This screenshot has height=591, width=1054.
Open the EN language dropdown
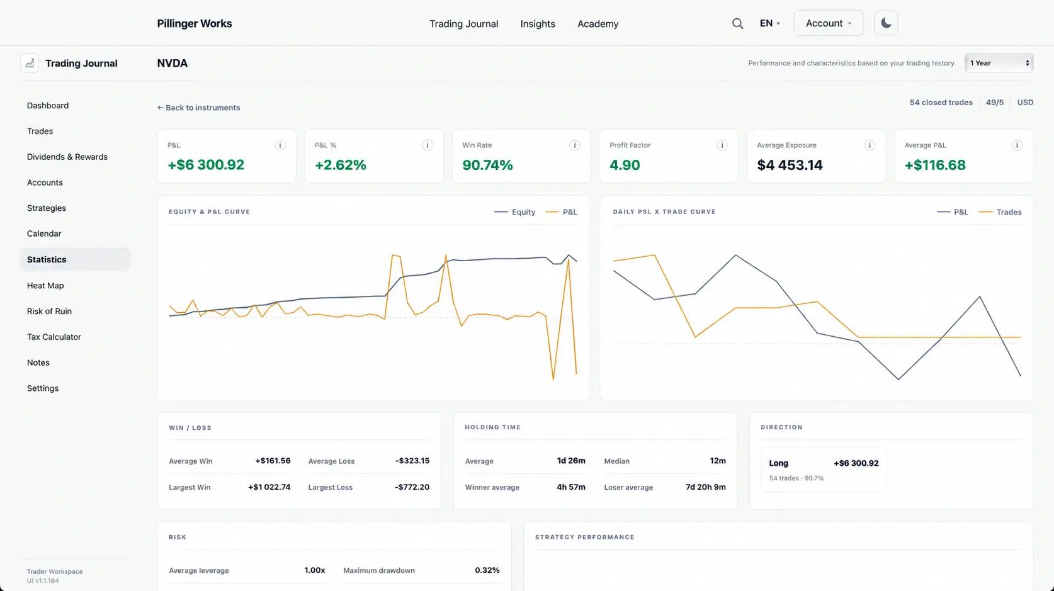click(x=769, y=23)
